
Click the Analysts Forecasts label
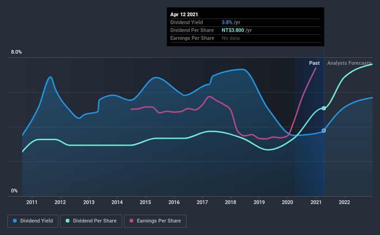coord(349,63)
